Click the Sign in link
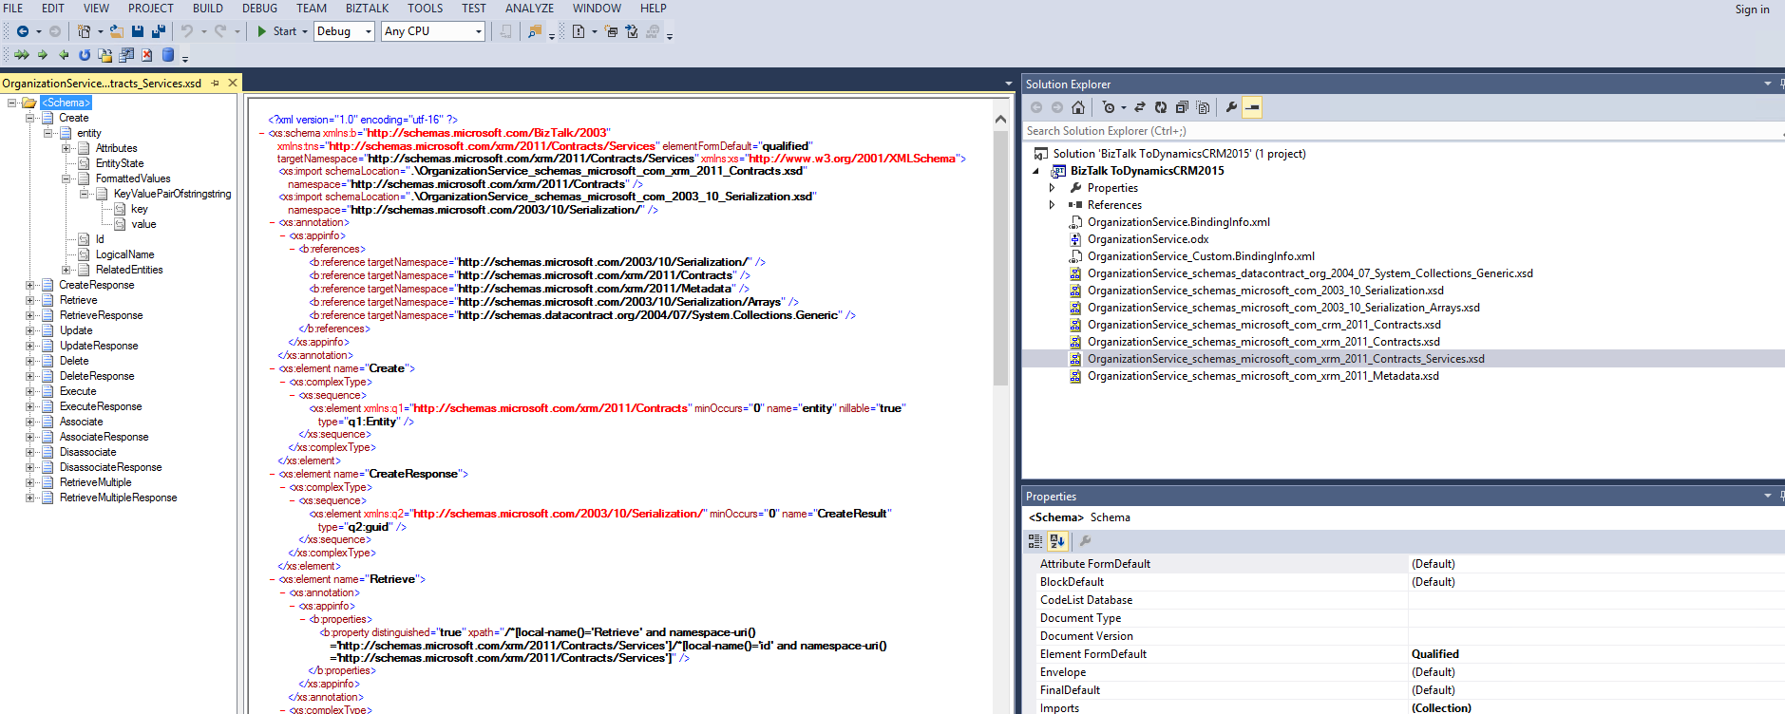The height and width of the screenshot is (714, 1785). (x=1752, y=9)
